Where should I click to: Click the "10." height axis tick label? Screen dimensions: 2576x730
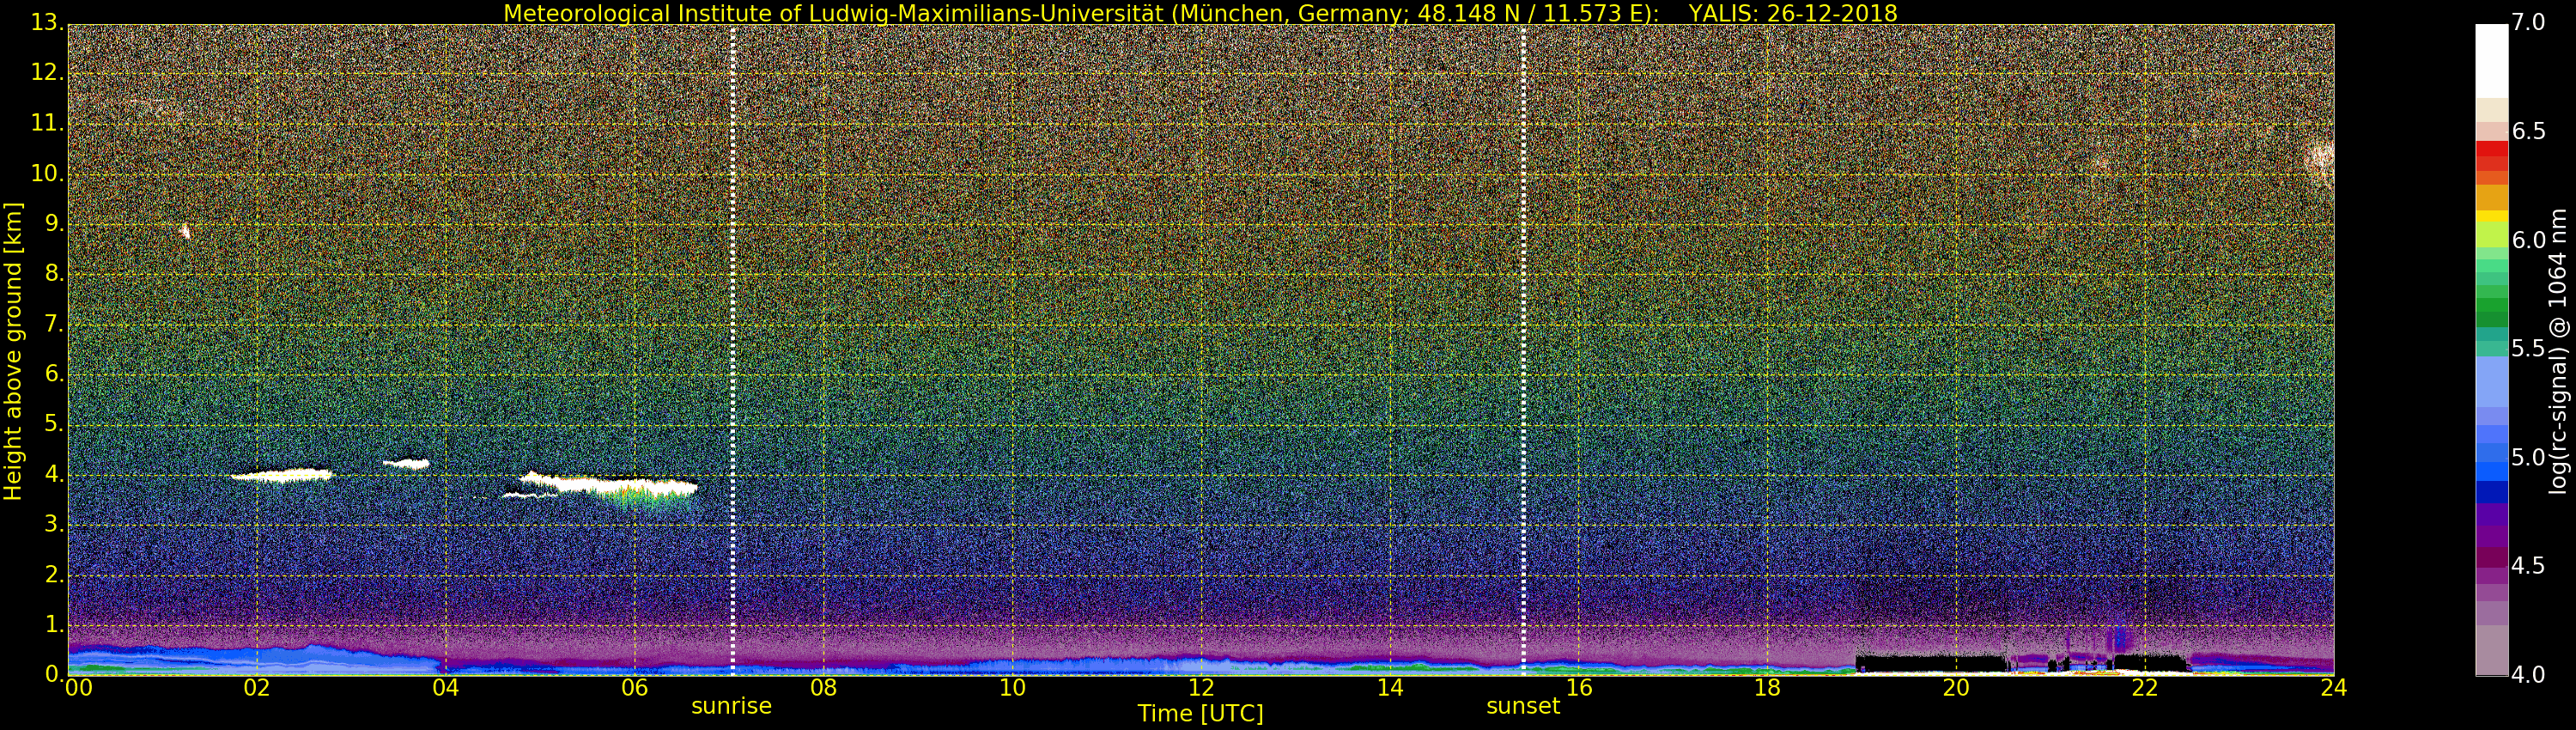(47, 173)
